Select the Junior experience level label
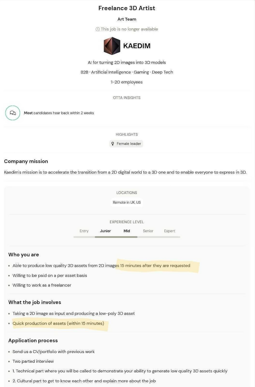The height and width of the screenshot is (387, 255). [x=105, y=231]
